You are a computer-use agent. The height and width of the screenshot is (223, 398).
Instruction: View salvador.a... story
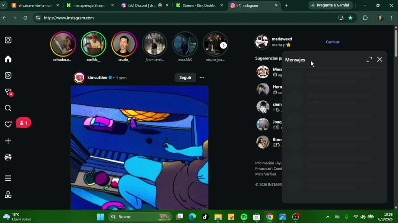63,44
